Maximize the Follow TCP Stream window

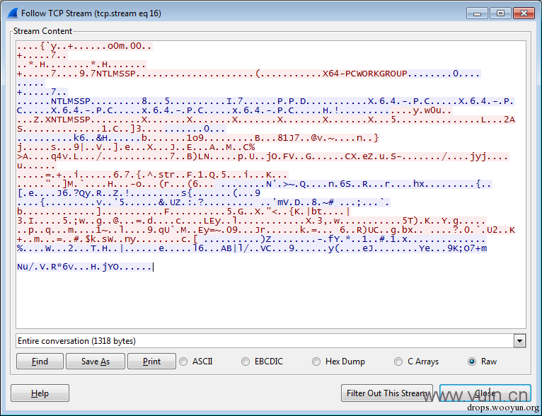(500, 13)
